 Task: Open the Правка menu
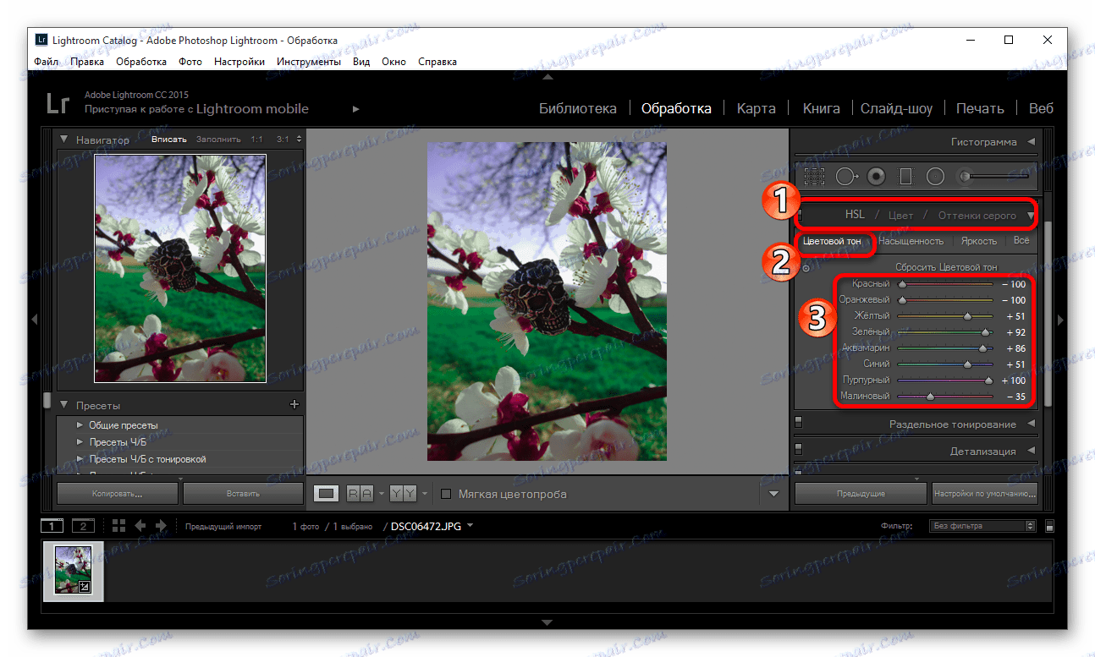click(88, 62)
